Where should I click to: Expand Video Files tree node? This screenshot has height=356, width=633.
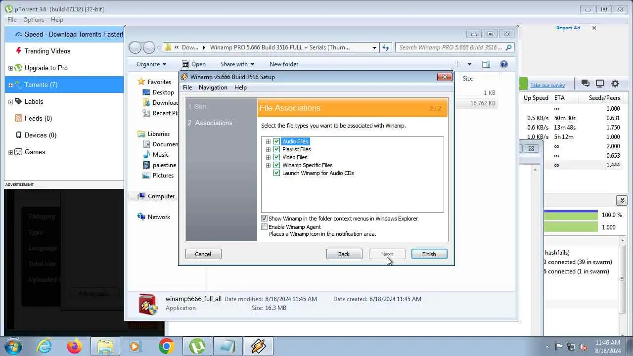(268, 157)
